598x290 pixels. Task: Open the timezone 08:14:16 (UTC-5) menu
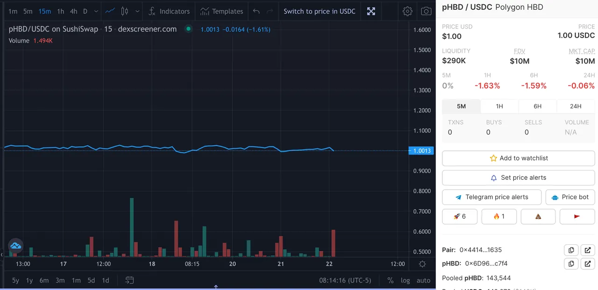click(345, 280)
